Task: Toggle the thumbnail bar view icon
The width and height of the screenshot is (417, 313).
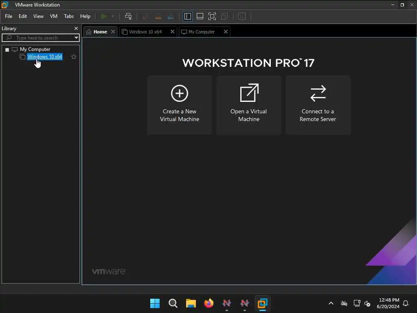Action: coord(200,16)
